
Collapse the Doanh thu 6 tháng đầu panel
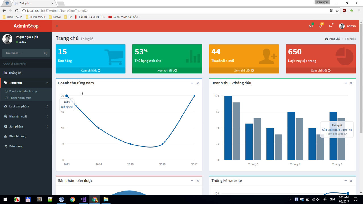345,83
